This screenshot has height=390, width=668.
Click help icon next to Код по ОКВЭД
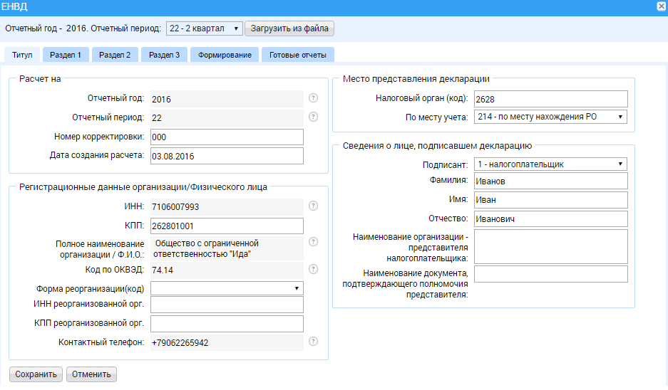tap(313, 269)
